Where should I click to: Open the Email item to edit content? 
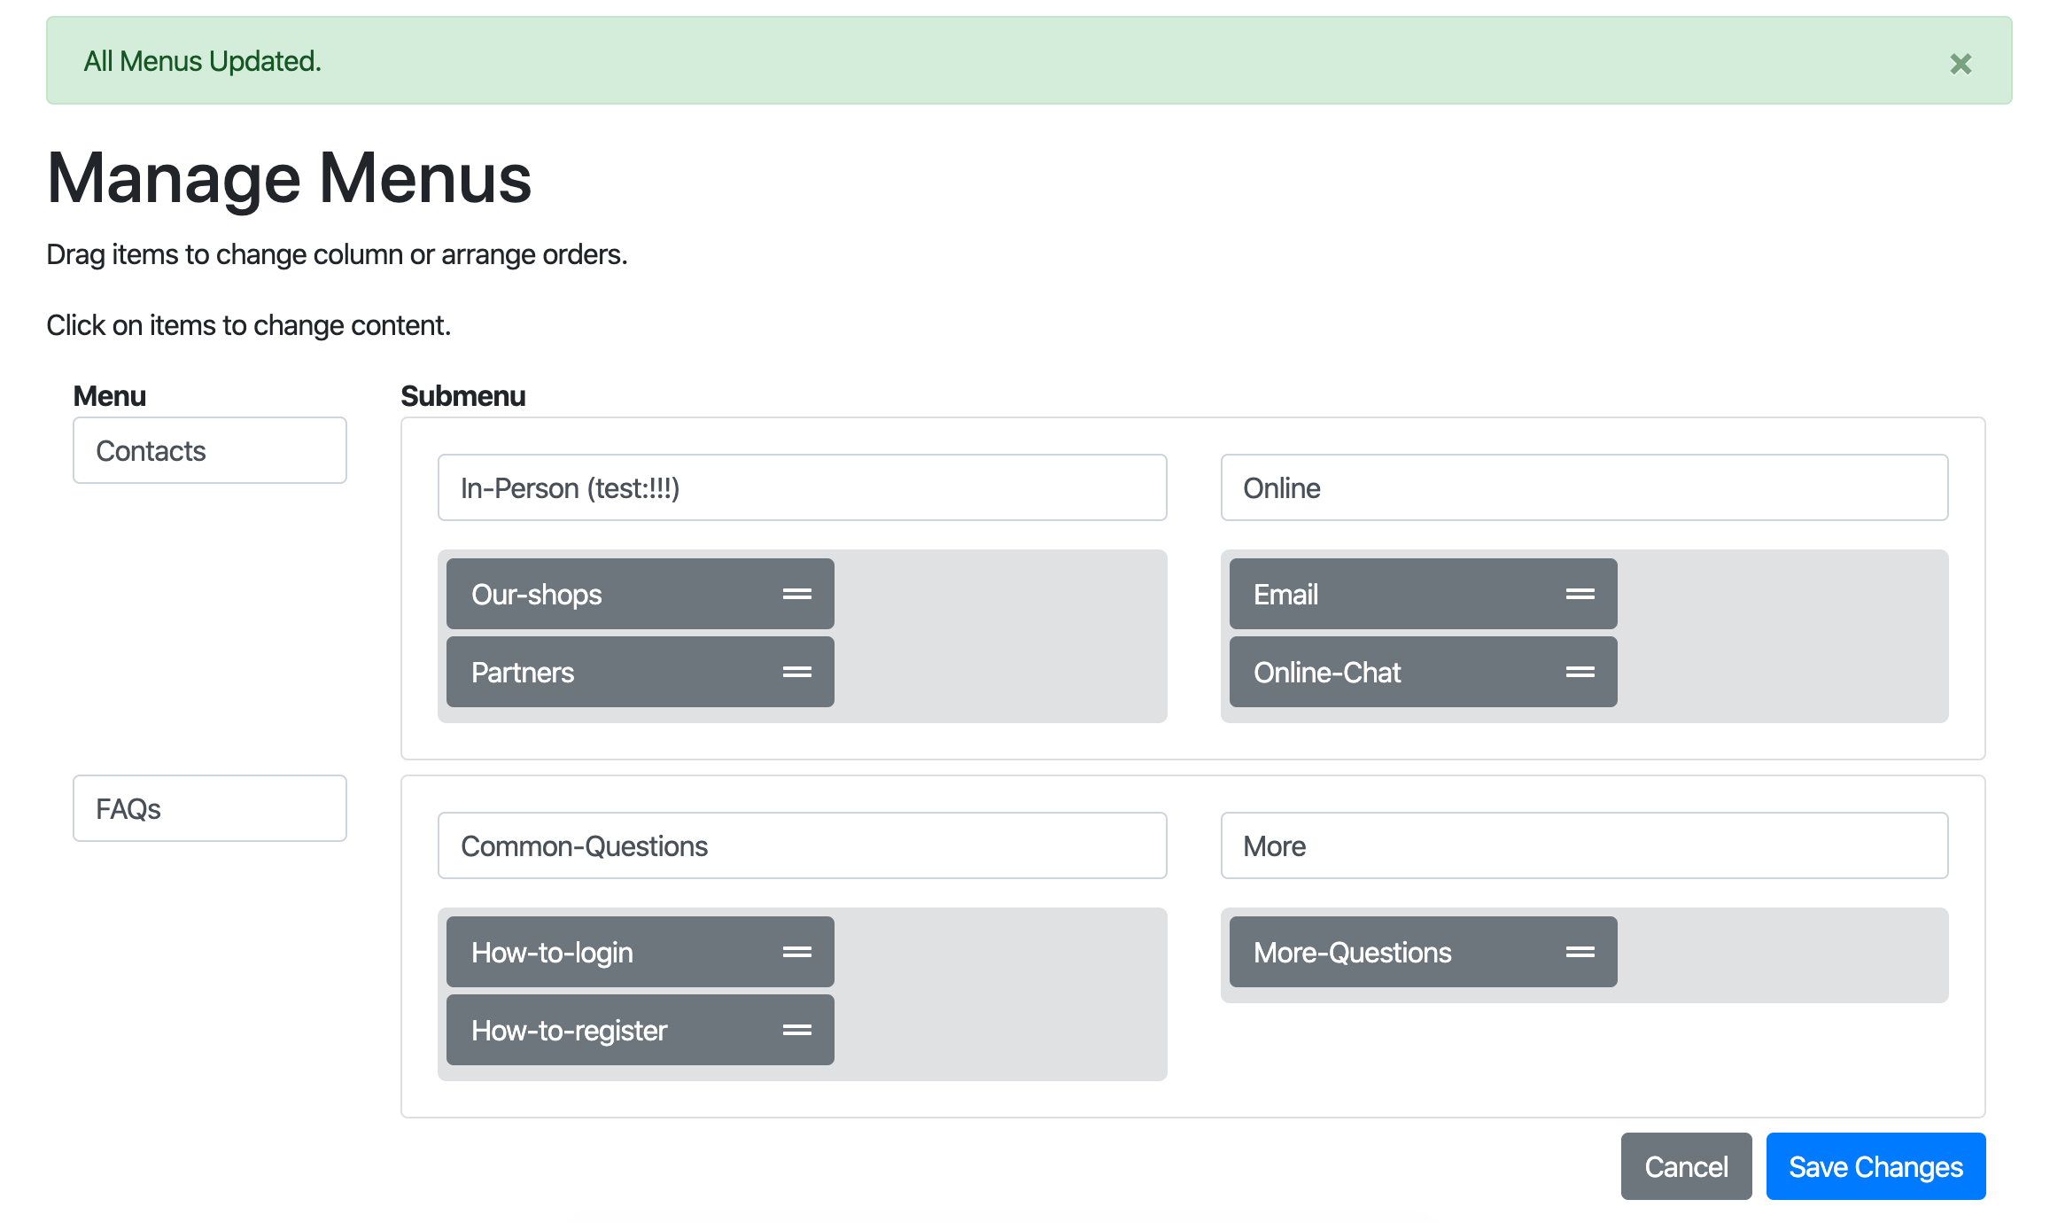point(1355,594)
